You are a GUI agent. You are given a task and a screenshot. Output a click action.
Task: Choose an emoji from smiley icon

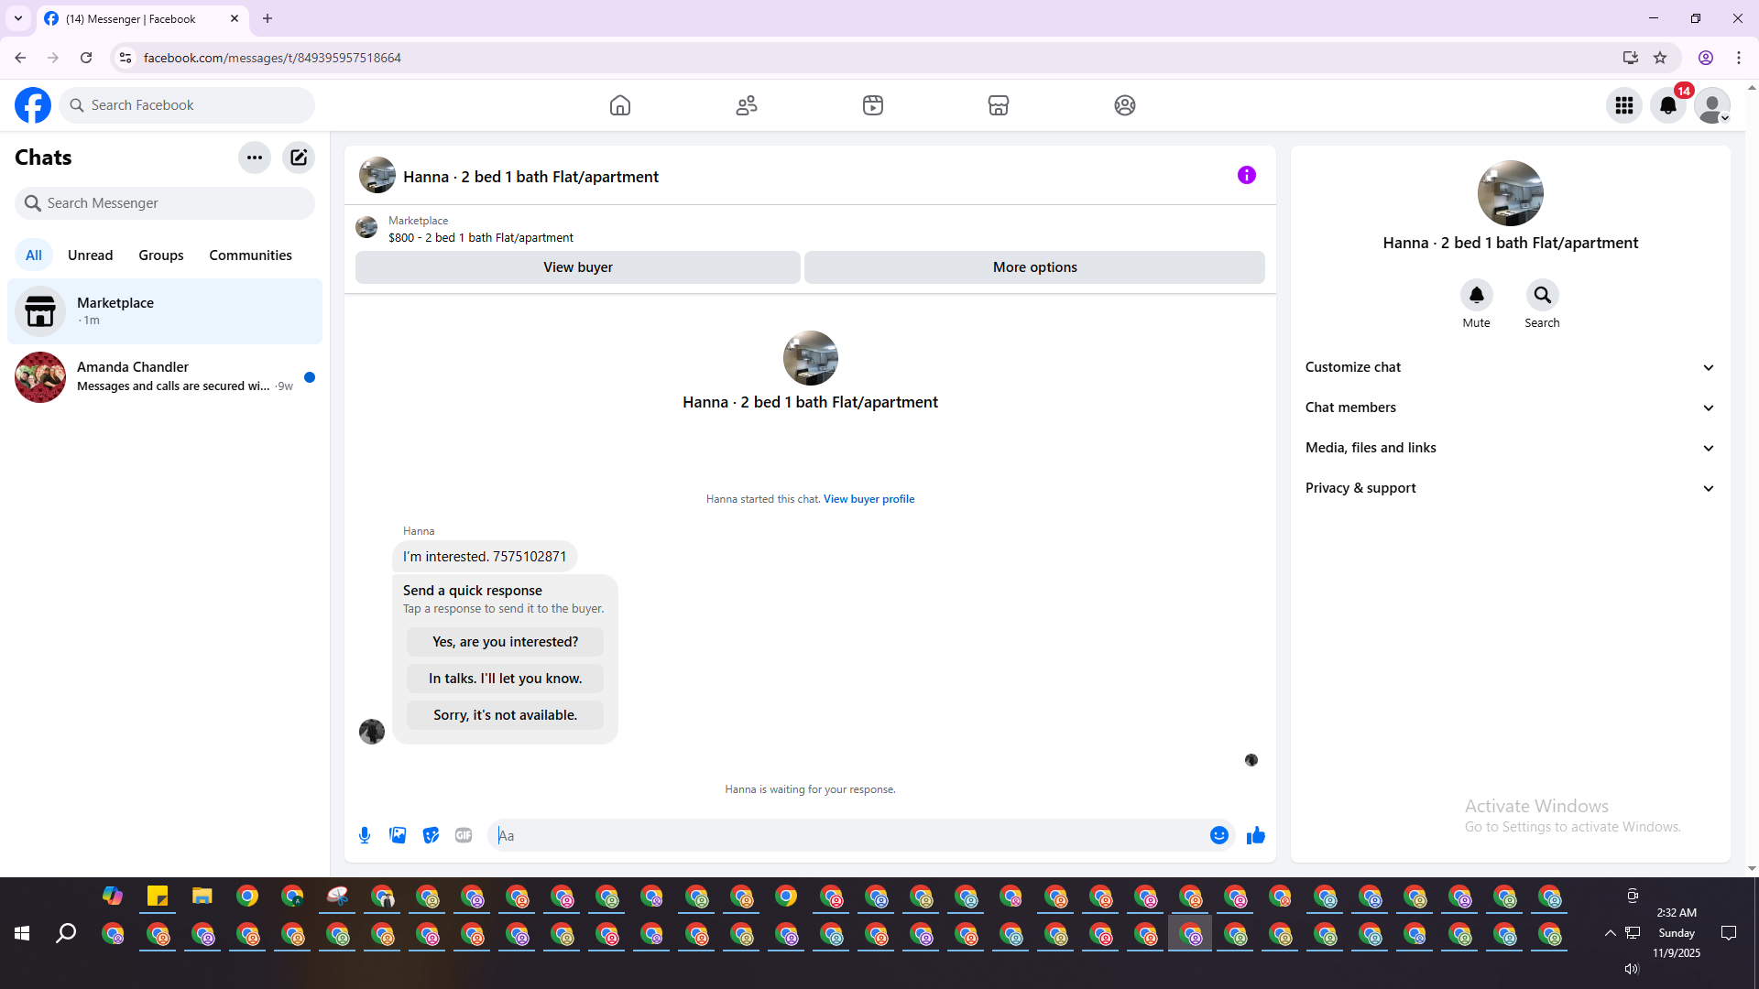coord(1218,835)
